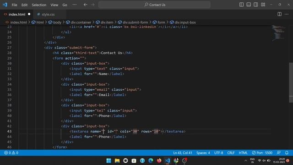Click index.html in the breadcrumb
The width and height of the screenshot is (293, 165).
click(x=18, y=22)
